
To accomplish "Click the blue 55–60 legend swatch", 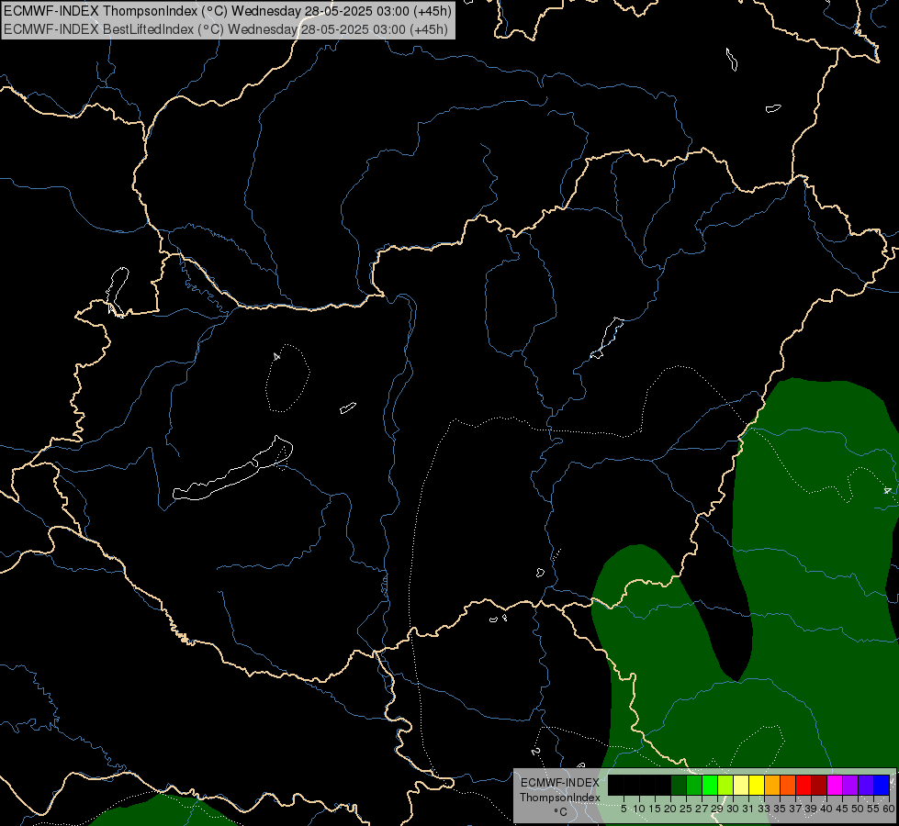I will click(882, 785).
